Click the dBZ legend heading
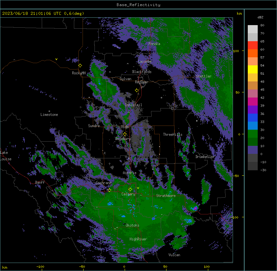 [x=260, y=17]
